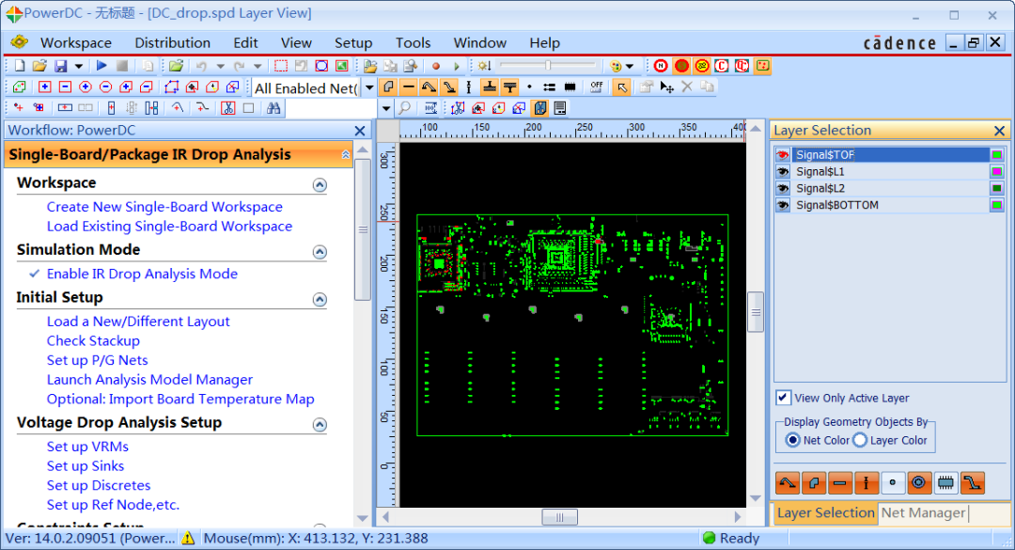Image resolution: width=1015 pixels, height=550 pixels.
Task: Click the Signal$TOP layer color swatch
Action: [x=997, y=155]
